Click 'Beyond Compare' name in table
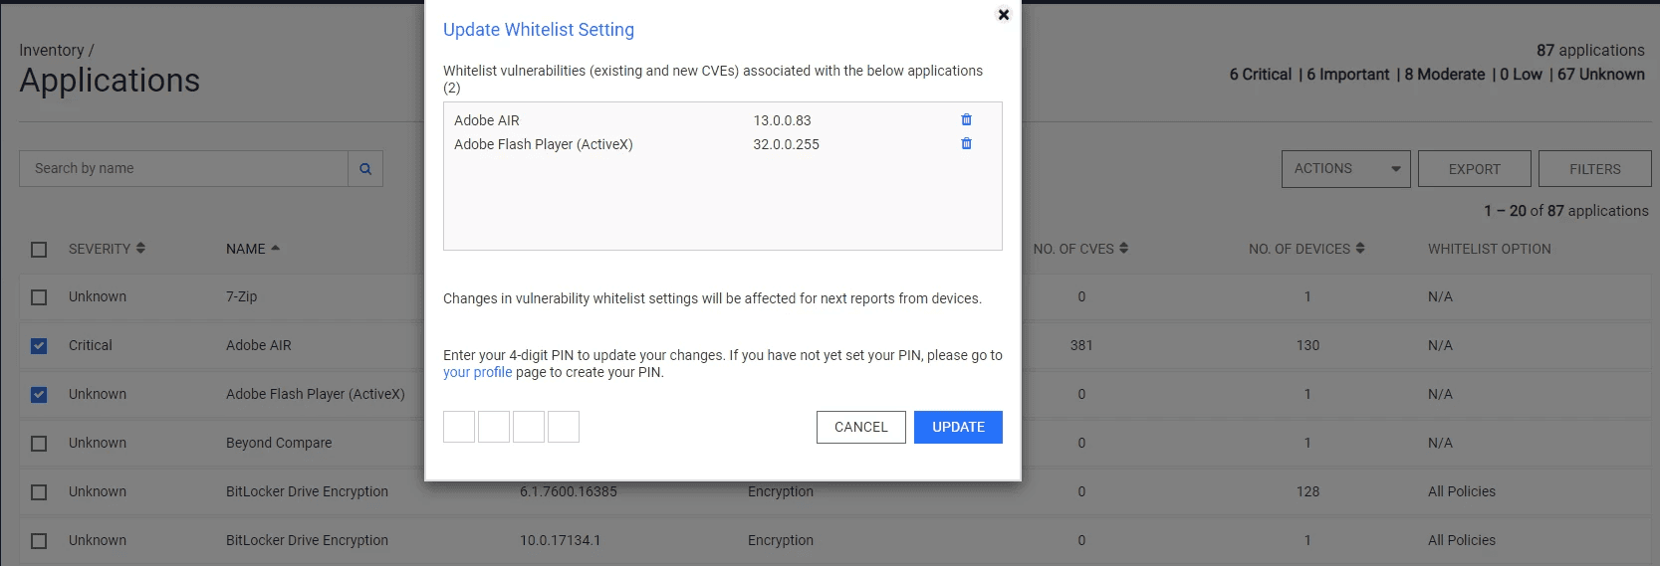The image size is (1660, 566). (x=279, y=443)
